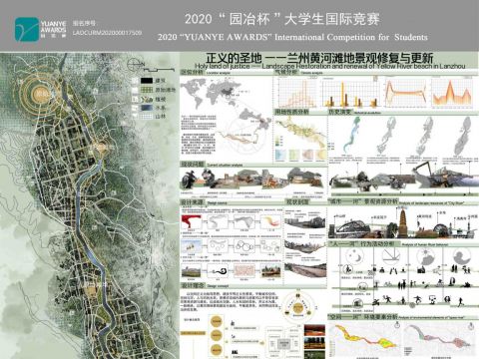Click the Yuanye Awards teal logo
479x359 pixels.
[27, 30]
